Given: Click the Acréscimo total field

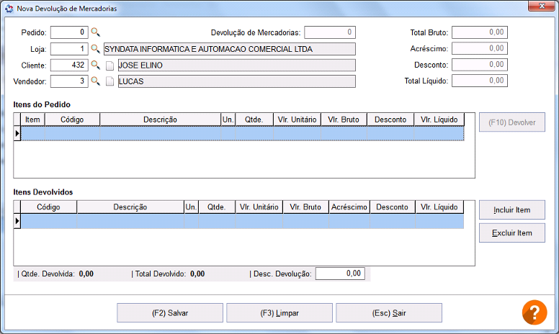Looking at the screenshot, I should [x=480, y=48].
